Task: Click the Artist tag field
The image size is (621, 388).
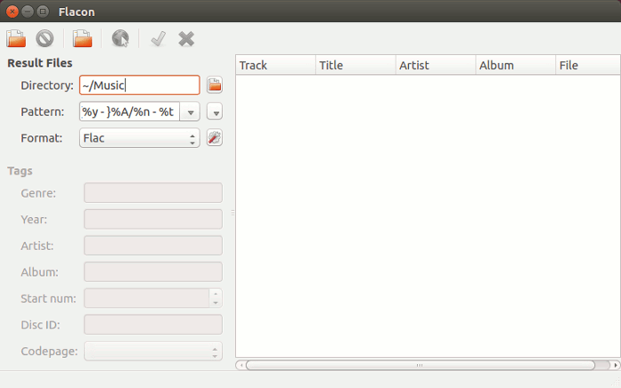Action: pyautogui.click(x=153, y=245)
